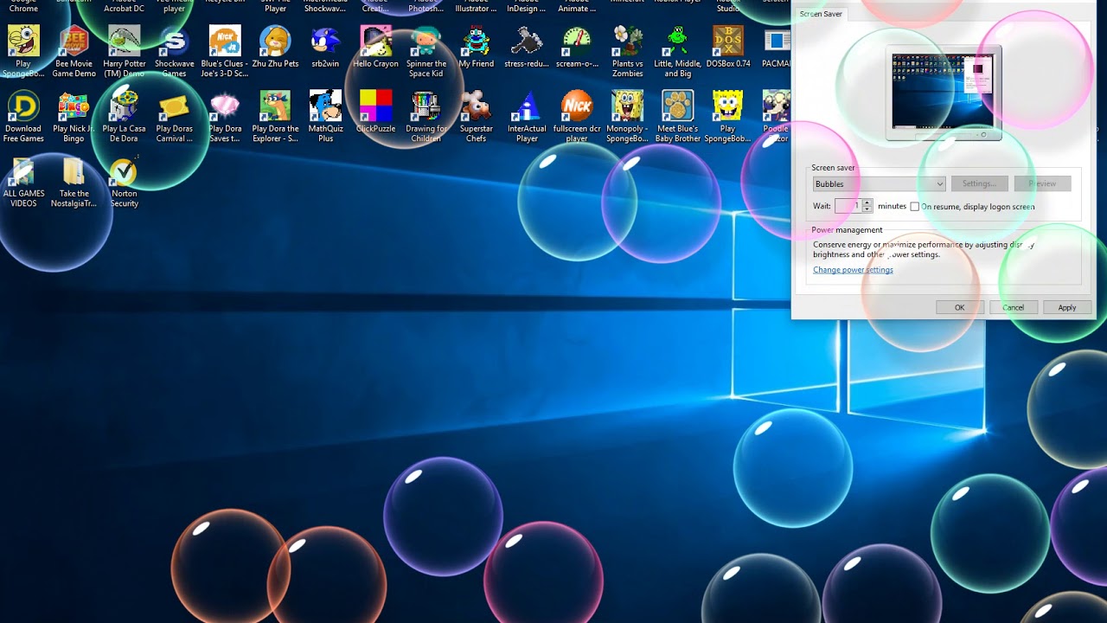Open the Bee Movie Game Demo shortcut

tap(74, 50)
